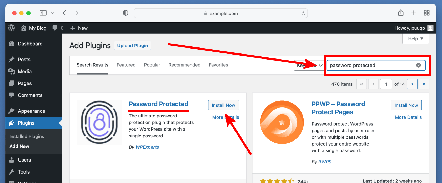Image resolution: width=442 pixels, height=183 pixels.
Task: Click the Appearance brush icon
Action: point(11,111)
